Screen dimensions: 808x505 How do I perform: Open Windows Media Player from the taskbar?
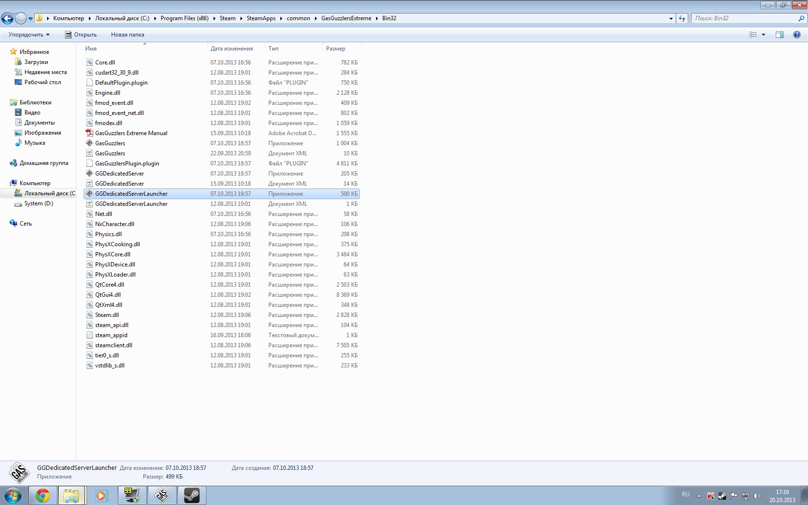(101, 495)
